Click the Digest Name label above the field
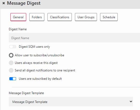140x110 pixels. click(x=18, y=29)
